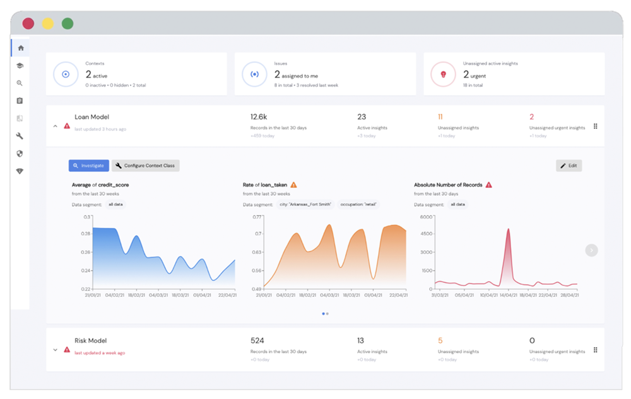Click Configure Context Class button

coord(146,166)
